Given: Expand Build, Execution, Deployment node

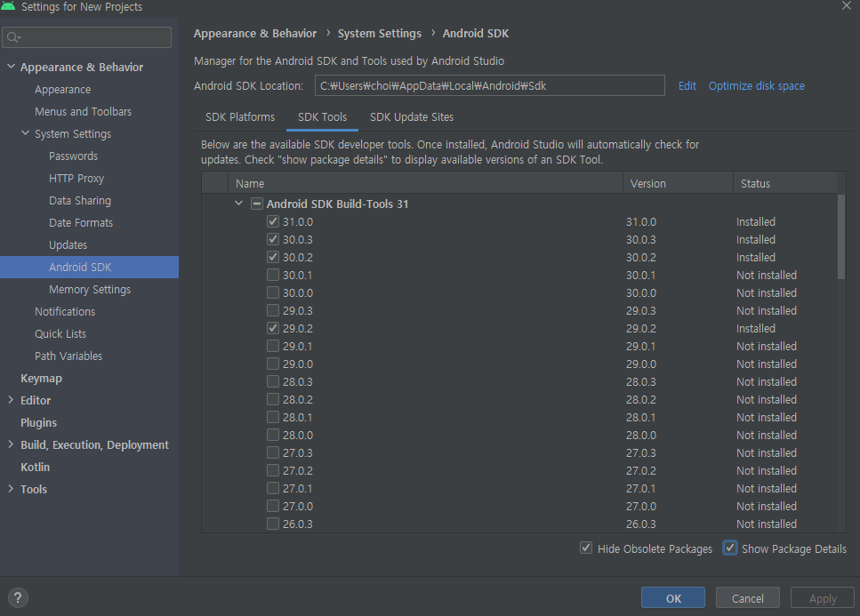Looking at the screenshot, I should pyautogui.click(x=11, y=444).
